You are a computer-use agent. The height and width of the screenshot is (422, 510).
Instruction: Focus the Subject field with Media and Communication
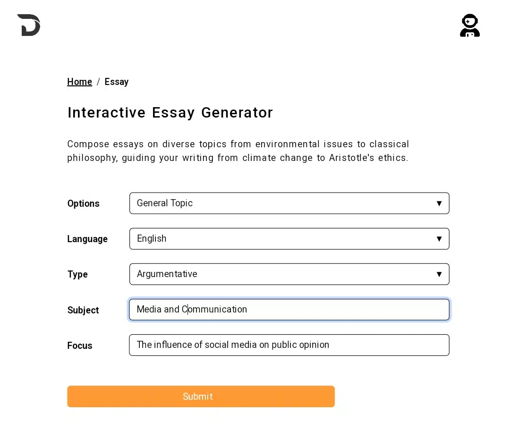coord(289,310)
